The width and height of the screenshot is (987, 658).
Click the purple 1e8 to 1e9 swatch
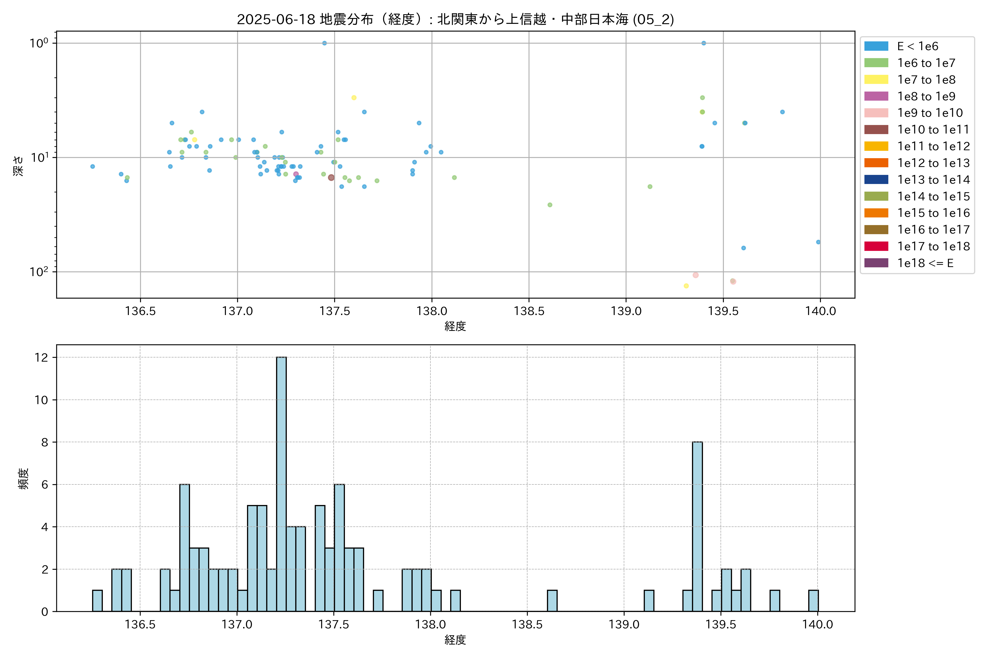876,96
